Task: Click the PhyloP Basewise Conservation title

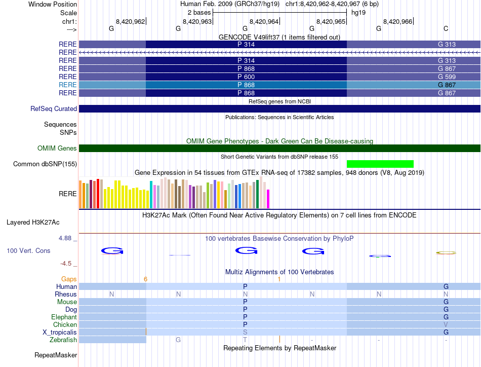Action: pos(279,238)
